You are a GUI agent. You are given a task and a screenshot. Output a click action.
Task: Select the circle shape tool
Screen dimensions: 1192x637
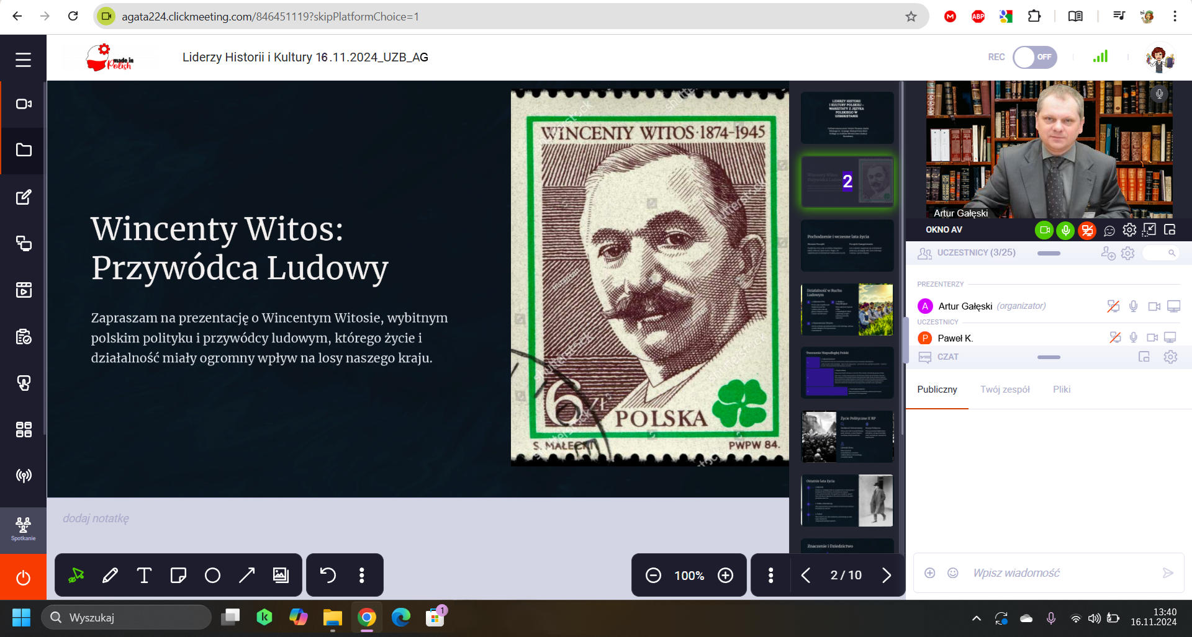[x=212, y=575]
